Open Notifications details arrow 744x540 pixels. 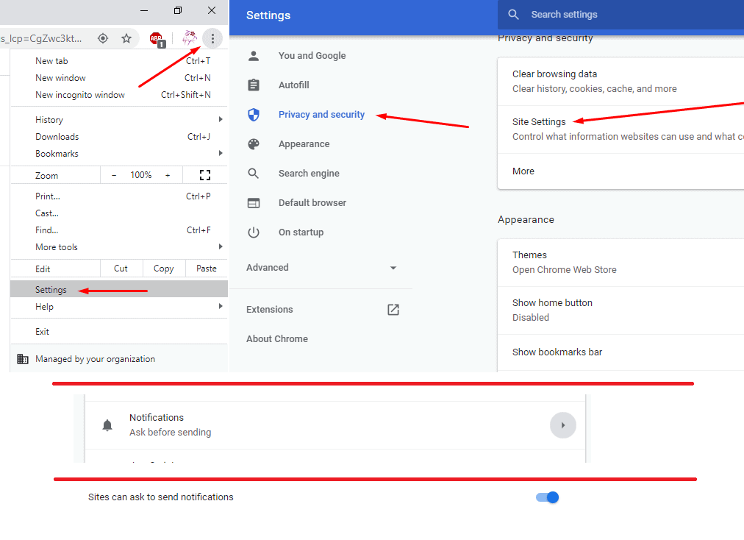[563, 425]
